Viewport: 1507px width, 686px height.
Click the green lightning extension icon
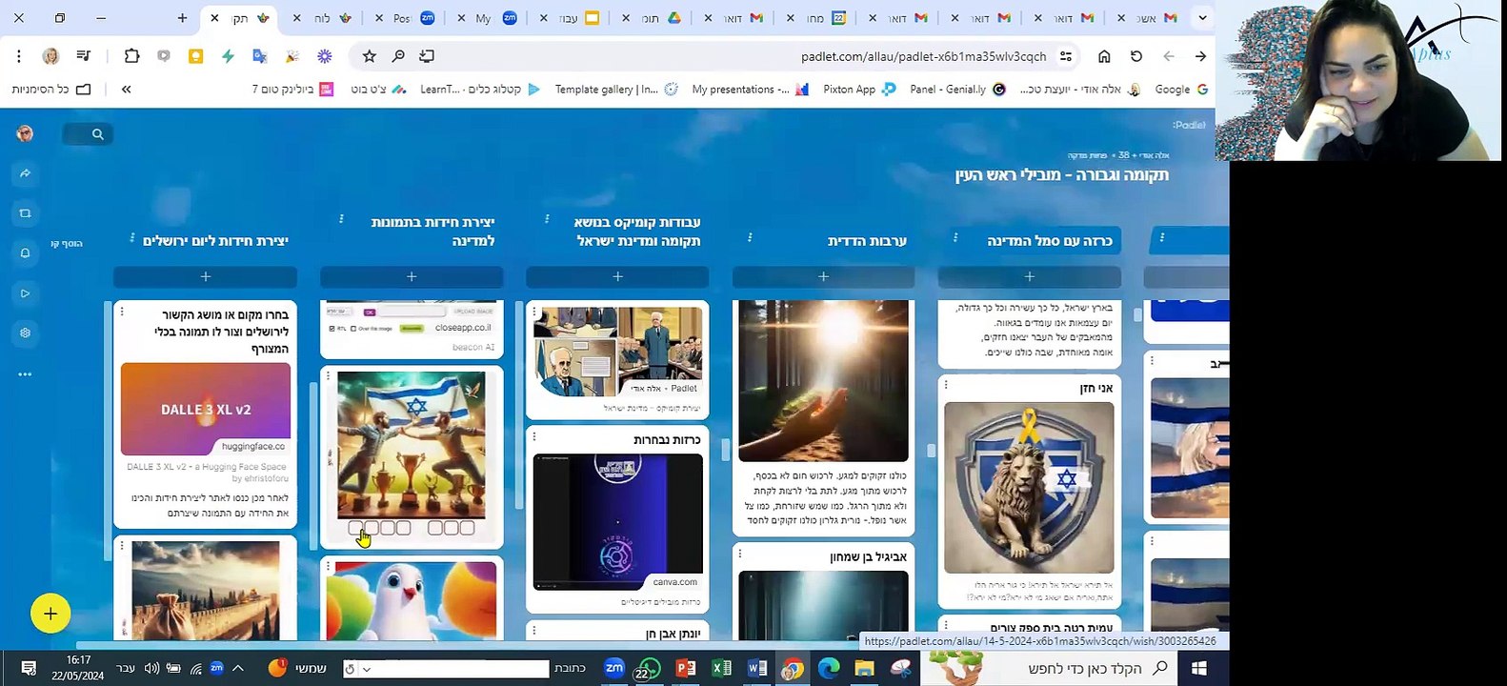(x=228, y=56)
